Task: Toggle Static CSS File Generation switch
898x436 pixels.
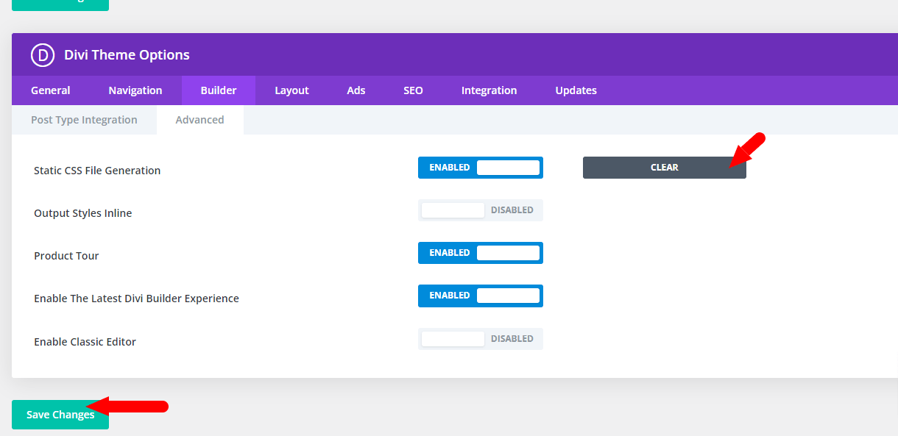Action: [x=481, y=168]
